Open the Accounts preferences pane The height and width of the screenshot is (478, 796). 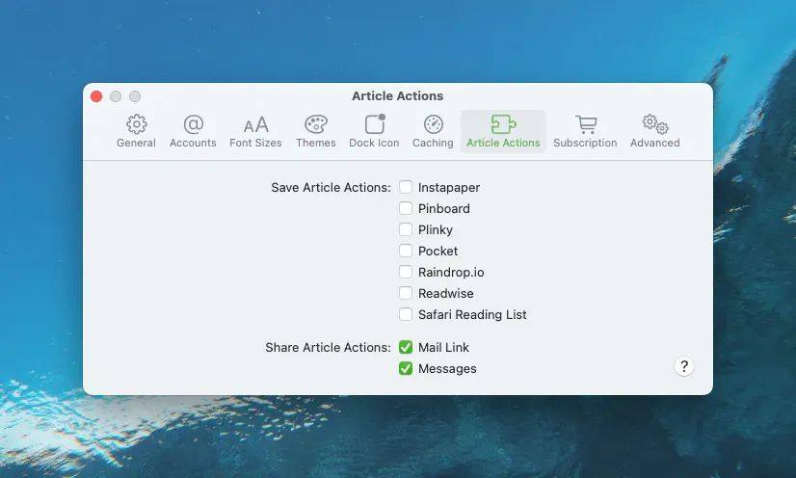[193, 131]
